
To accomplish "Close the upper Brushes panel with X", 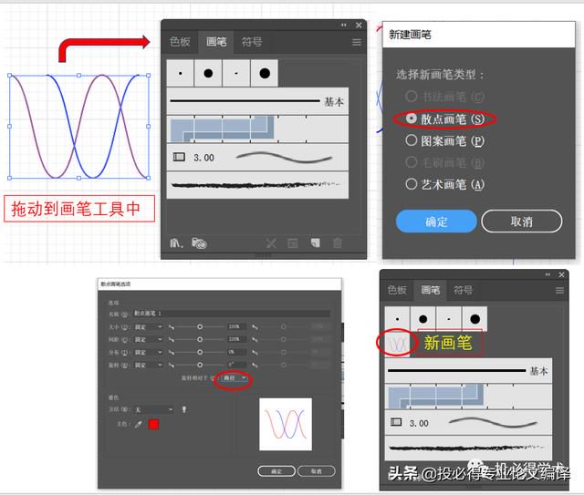I will coord(359,26).
